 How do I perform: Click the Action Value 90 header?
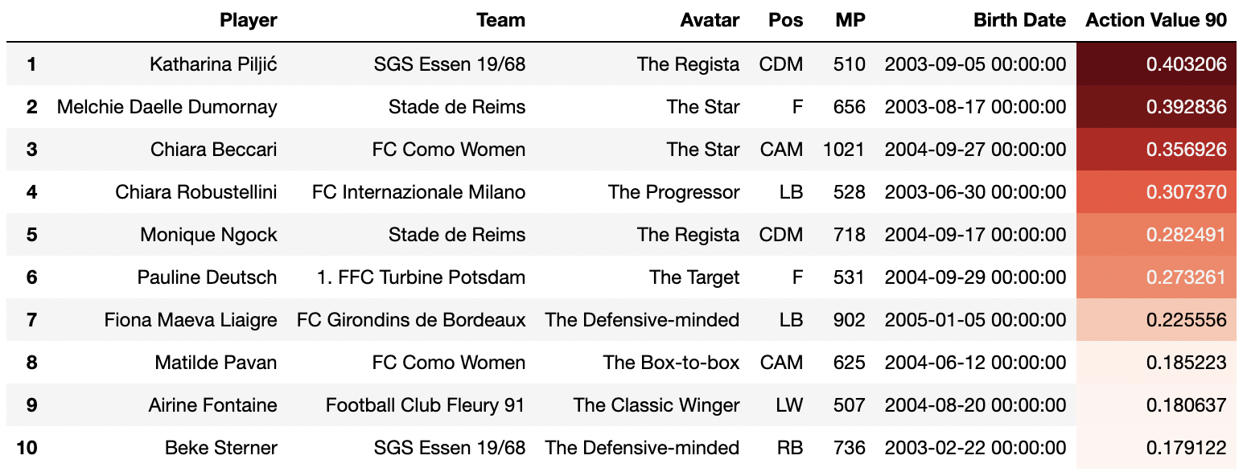point(1156,21)
